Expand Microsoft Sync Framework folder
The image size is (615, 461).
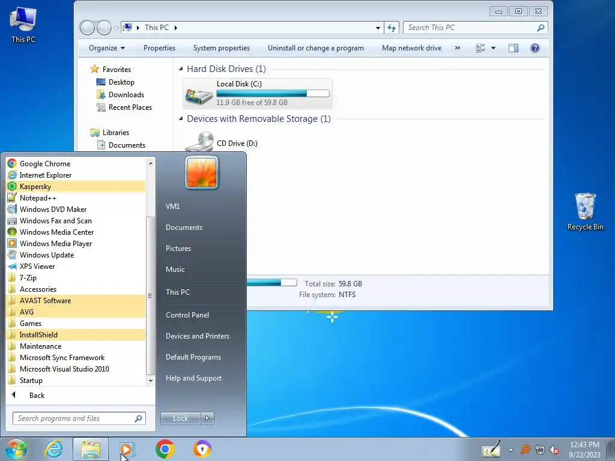tap(76, 357)
